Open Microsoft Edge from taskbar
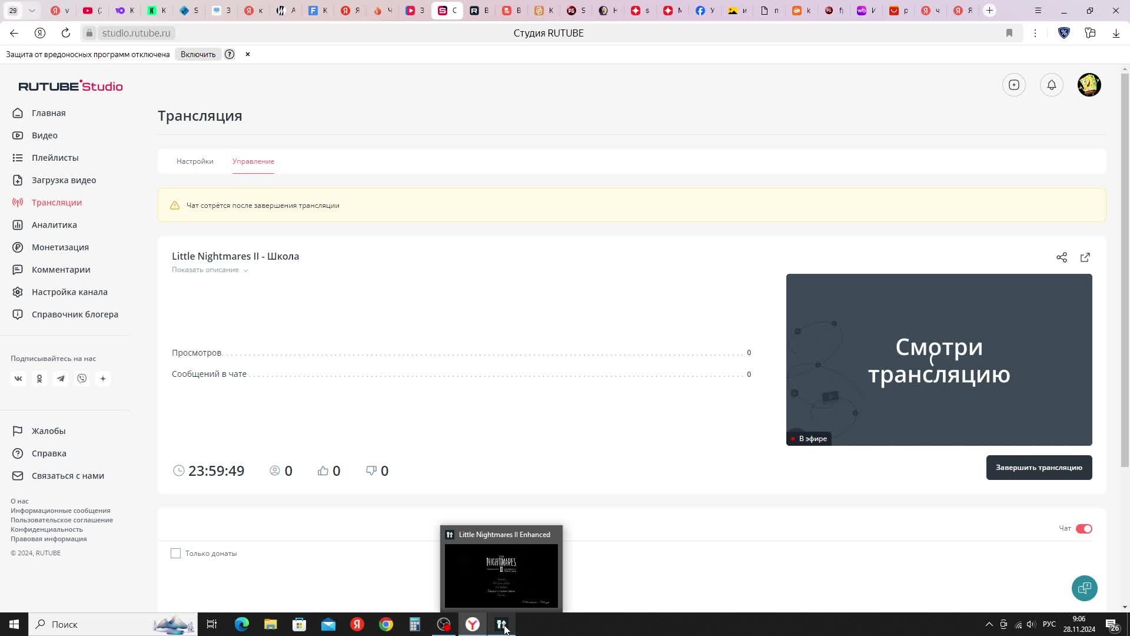1130x636 pixels. coord(242,624)
